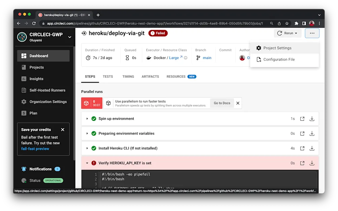Open Organization Settings gear item
This screenshot has width=338, height=211.
43,101
